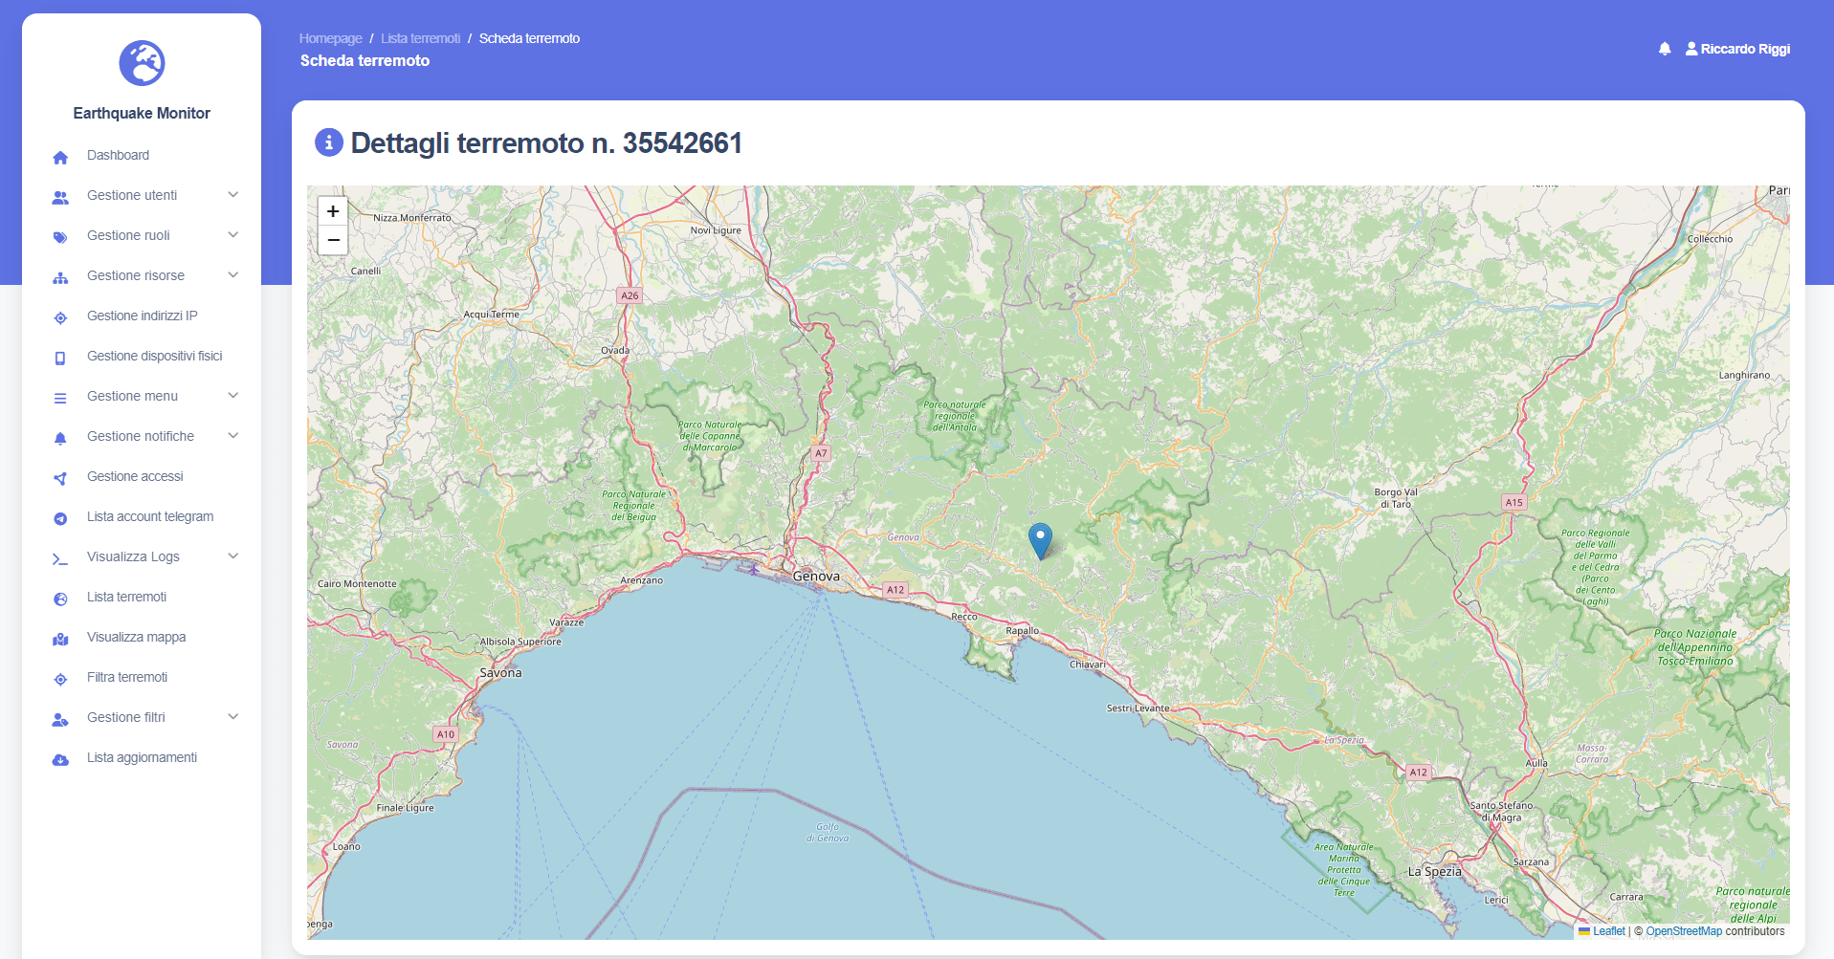Viewport: 1834px width, 959px height.
Task: Click the Lista terremoti globe icon
Action: (60, 599)
